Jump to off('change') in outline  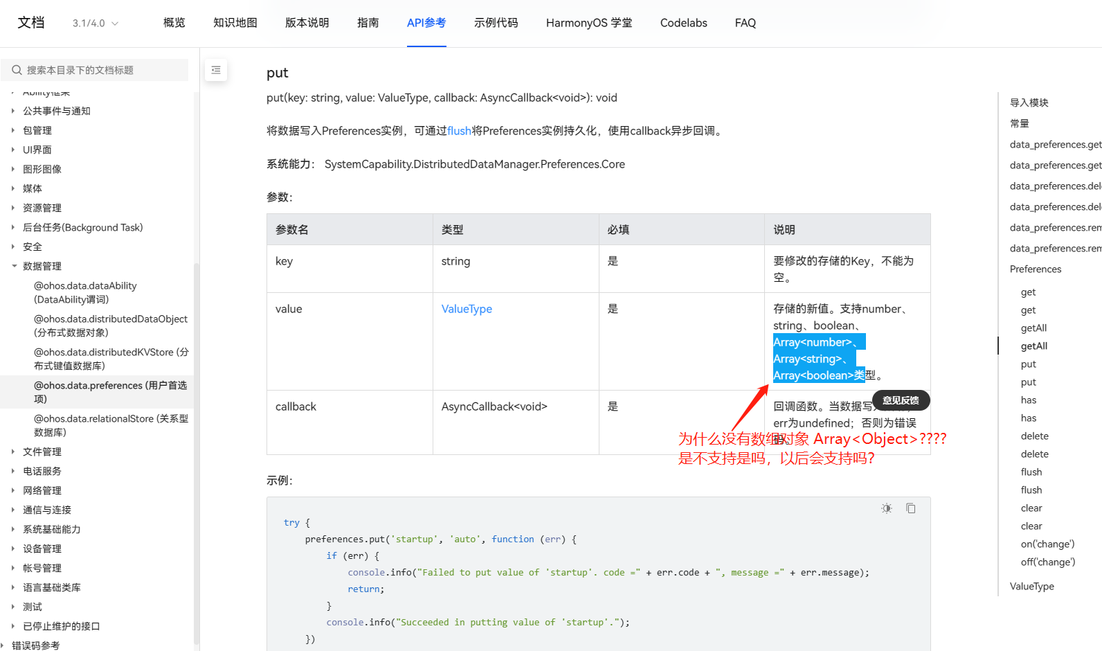point(1048,562)
